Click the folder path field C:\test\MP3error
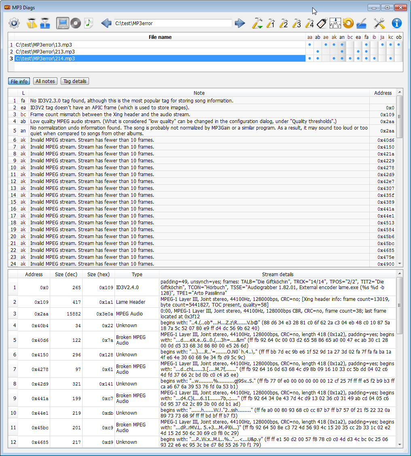 pyautogui.click(x=173, y=23)
